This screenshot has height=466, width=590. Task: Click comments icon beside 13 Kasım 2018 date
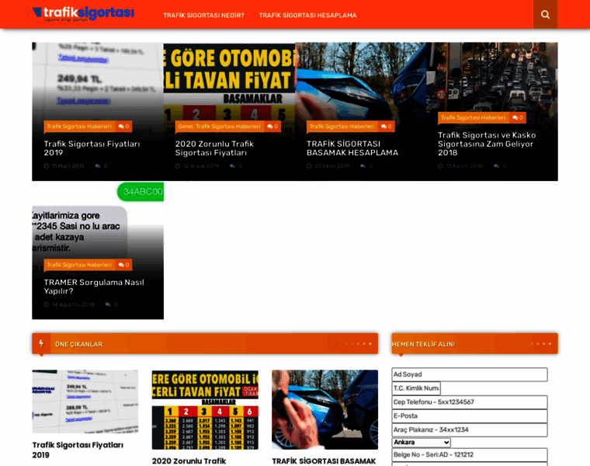click(497, 166)
